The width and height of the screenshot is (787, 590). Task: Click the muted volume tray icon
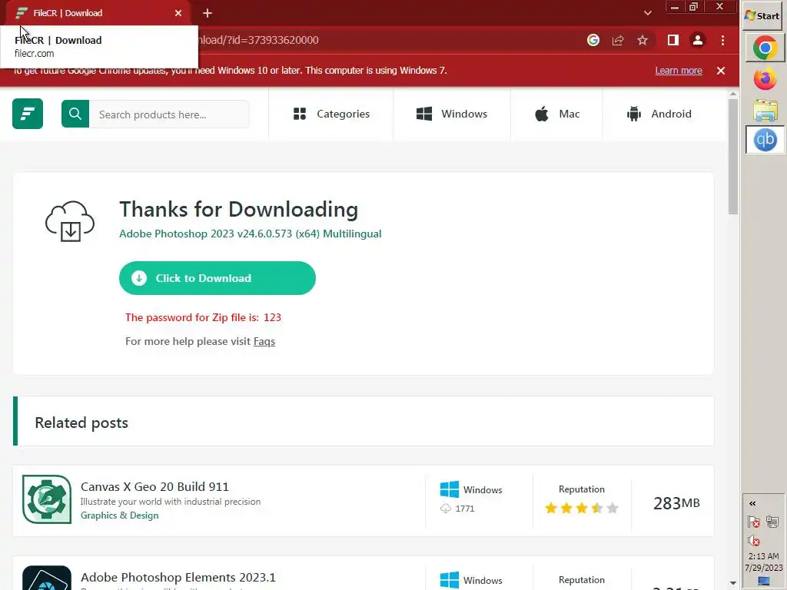click(754, 541)
